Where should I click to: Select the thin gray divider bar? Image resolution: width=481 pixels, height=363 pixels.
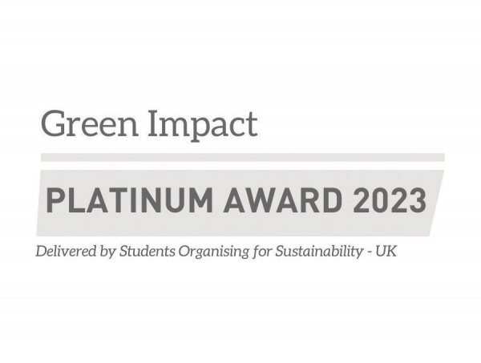pos(240,157)
